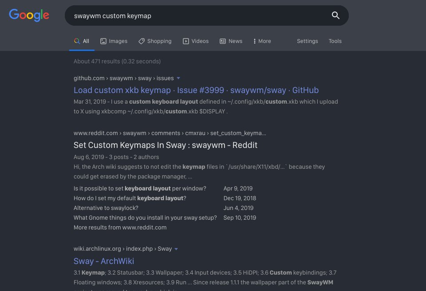Click the Images tab icon
Image resolution: width=426 pixels, height=291 pixels.
click(103, 41)
